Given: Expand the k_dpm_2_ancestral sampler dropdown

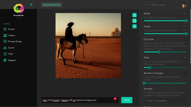Looking at the screenshot, I should point(165,101).
